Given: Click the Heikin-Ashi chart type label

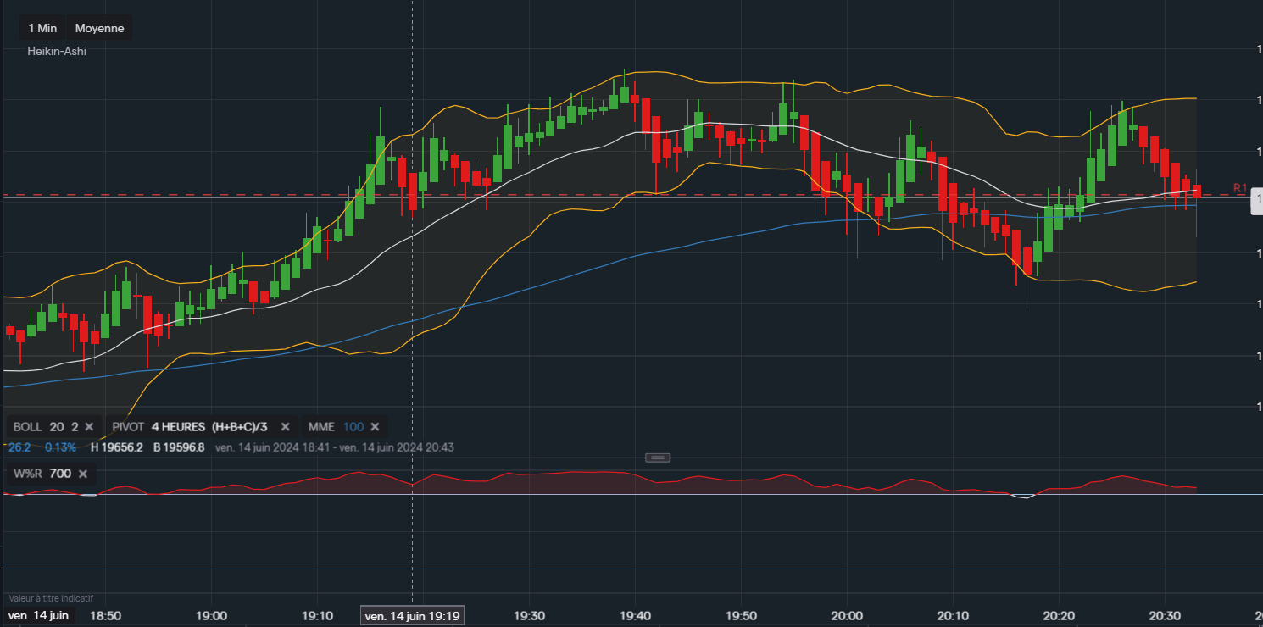Looking at the screenshot, I should 57,51.
